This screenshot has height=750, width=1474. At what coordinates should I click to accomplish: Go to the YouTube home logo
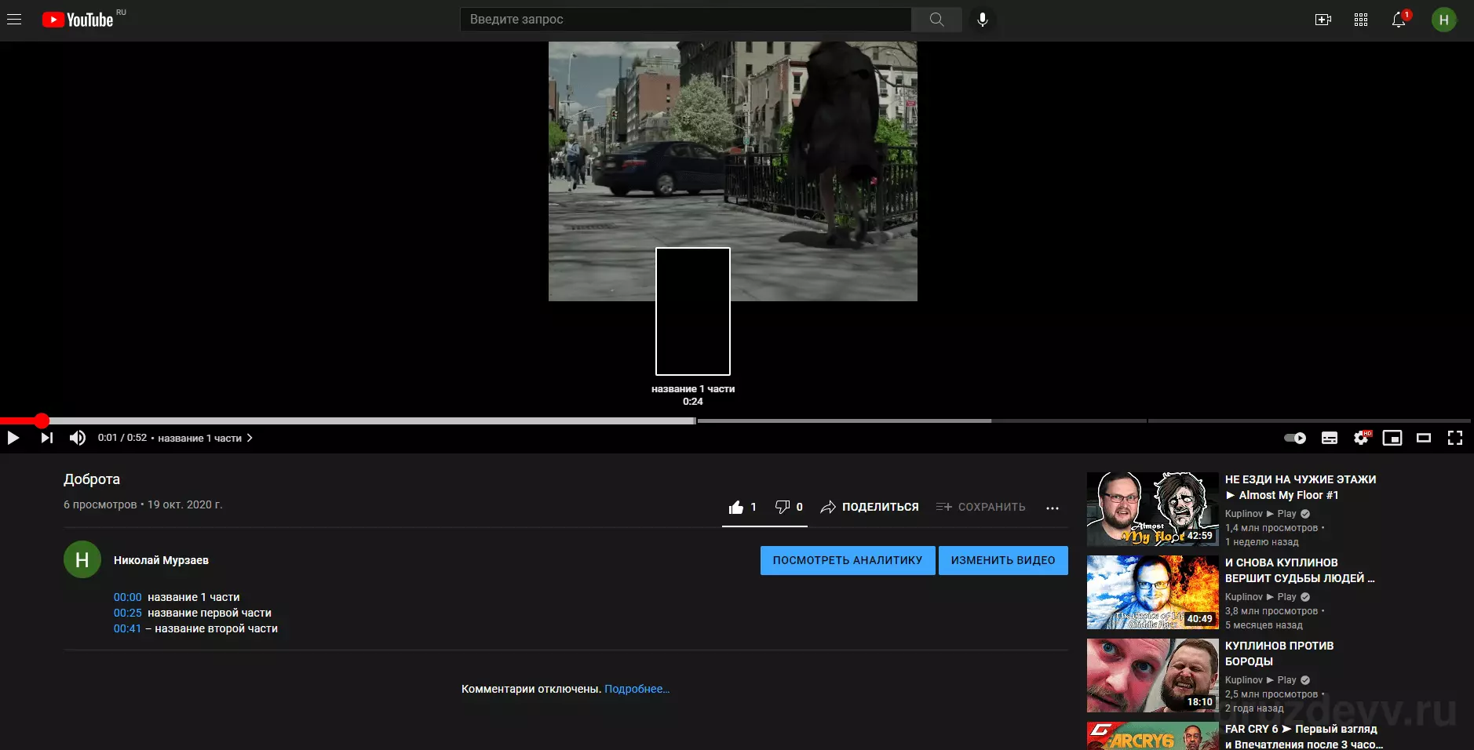click(x=78, y=20)
